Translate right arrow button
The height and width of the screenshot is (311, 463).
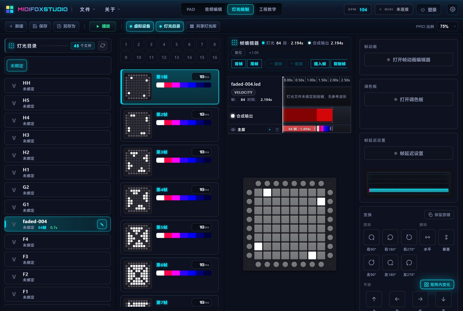[x=420, y=299]
